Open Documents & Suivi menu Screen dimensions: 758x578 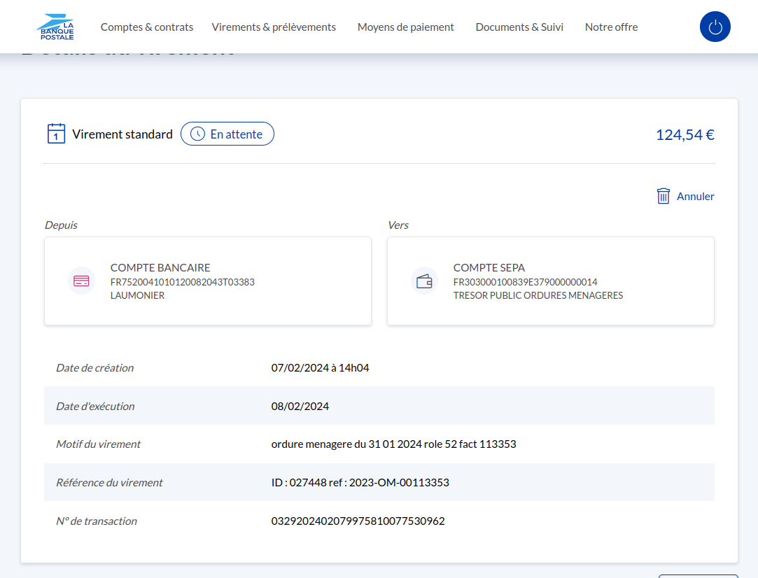click(x=519, y=27)
